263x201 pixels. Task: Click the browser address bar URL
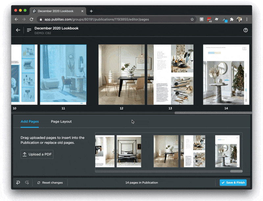tap(99, 19)
